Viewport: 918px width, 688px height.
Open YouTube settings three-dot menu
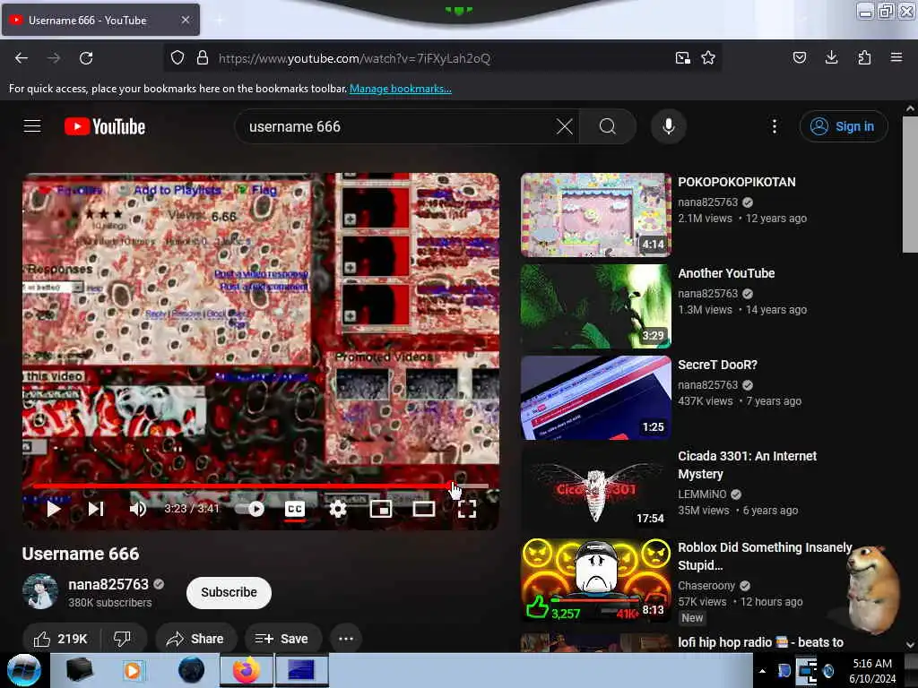point(775,126)
